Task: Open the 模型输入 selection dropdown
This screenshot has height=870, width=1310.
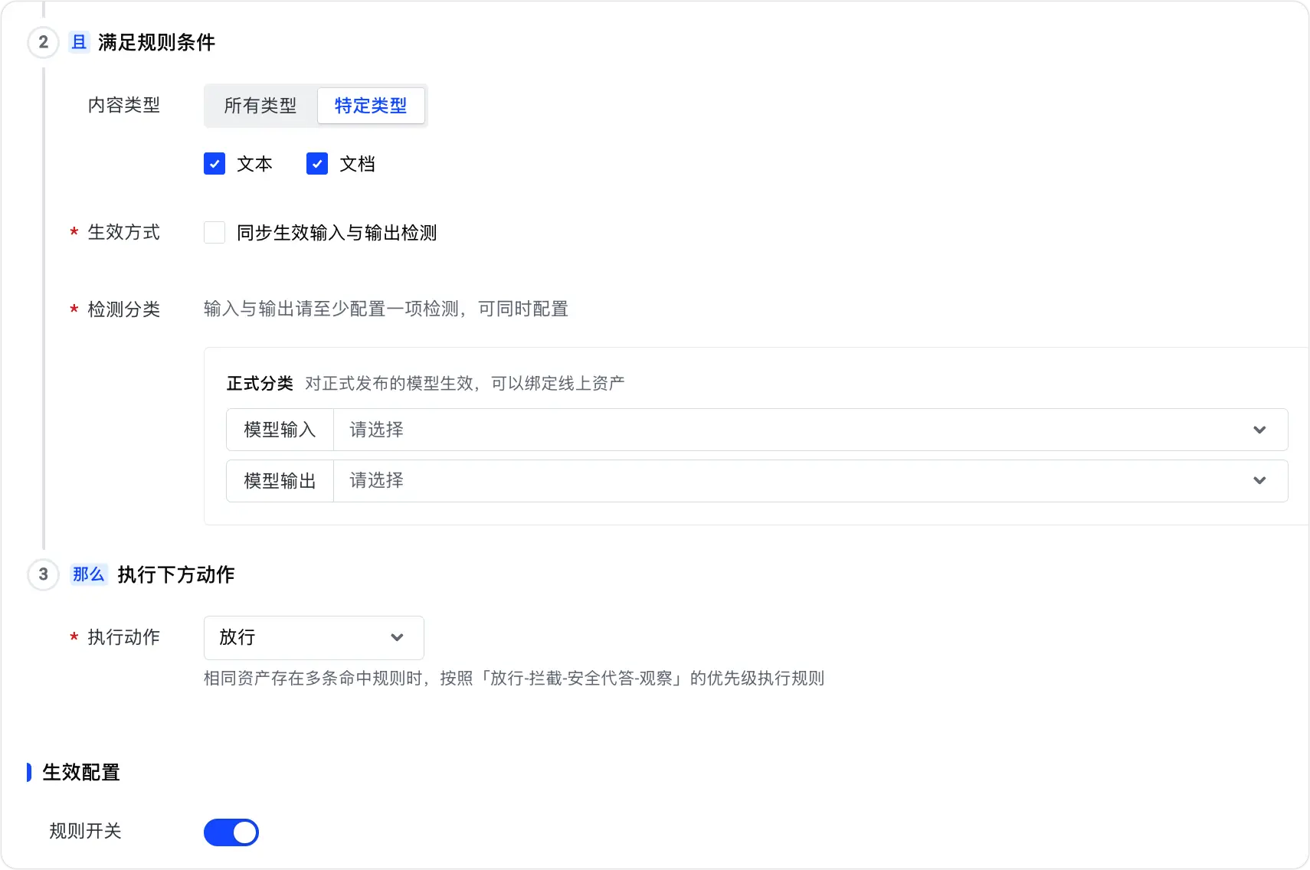Action: click(x=811, y=430)
